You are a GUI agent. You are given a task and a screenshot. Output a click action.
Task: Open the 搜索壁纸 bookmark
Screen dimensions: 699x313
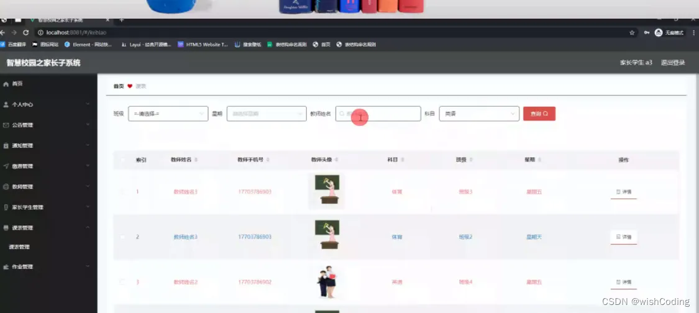248,45
